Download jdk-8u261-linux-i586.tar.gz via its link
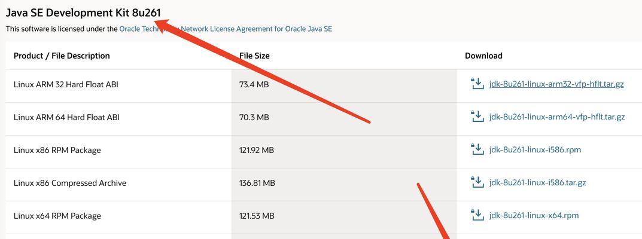Viewport: 642px width, 239px height. (x=538, y=182)
